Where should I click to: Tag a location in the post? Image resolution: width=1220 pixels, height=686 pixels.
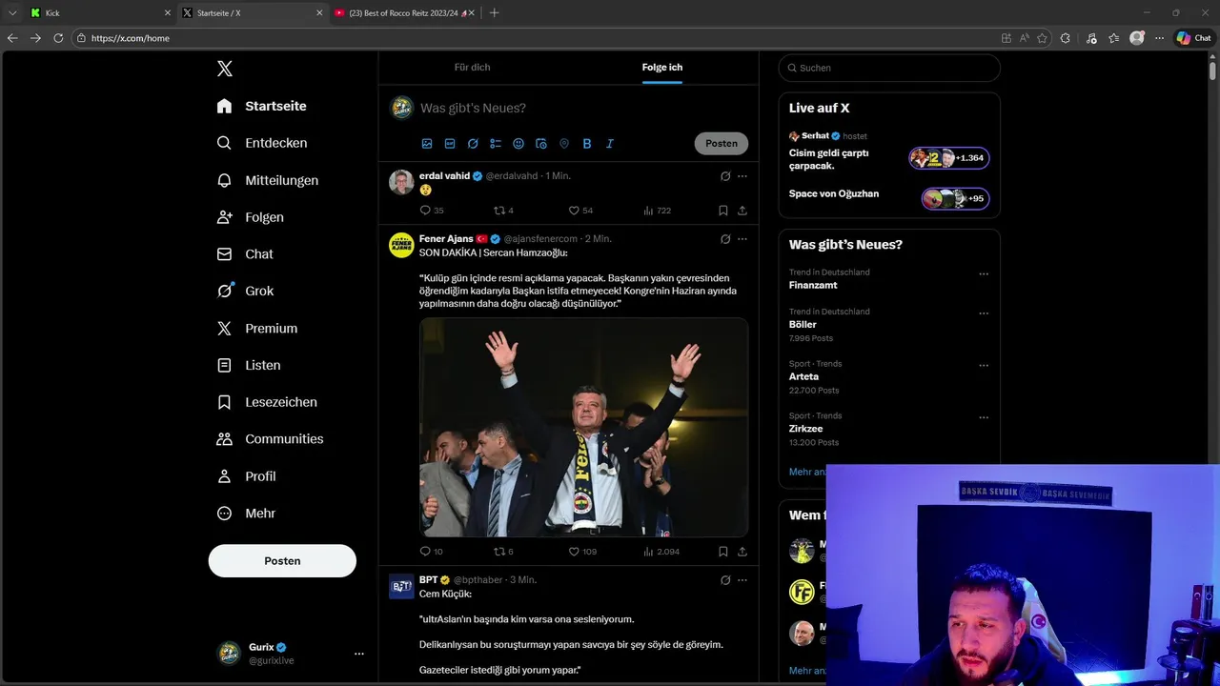pos(564,144)
